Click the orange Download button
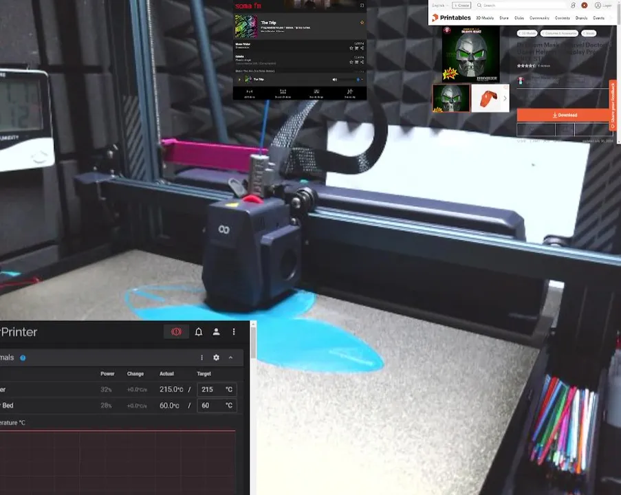The width and height of the screenshot is (621, 495). click(x=565, y=115)
